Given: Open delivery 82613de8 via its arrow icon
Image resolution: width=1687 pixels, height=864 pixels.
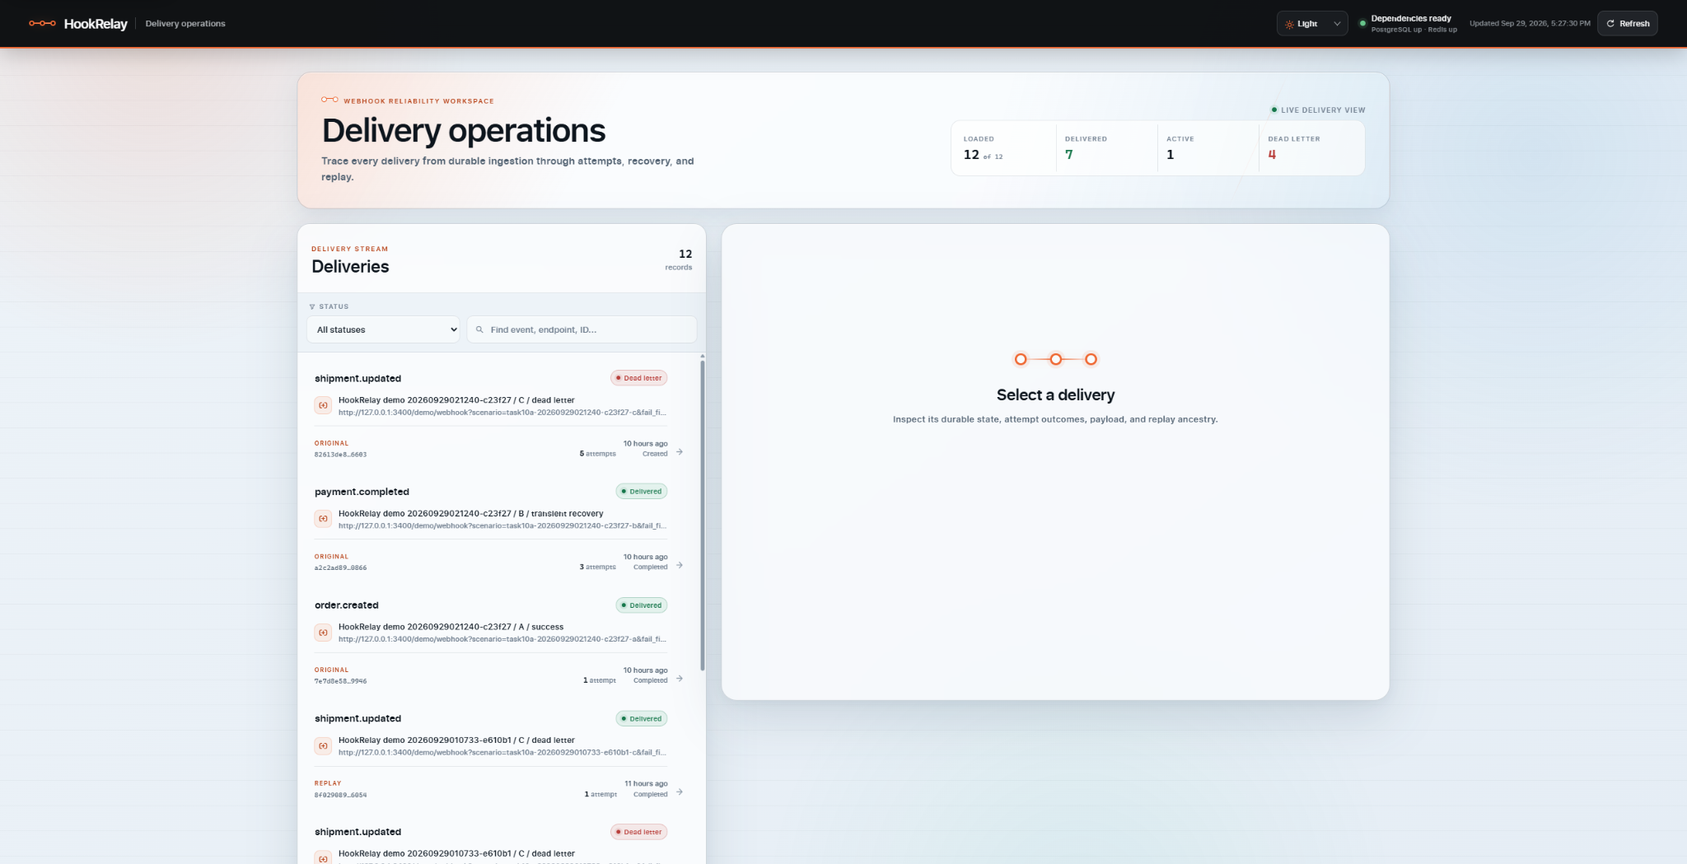Looking at the screenshot, I should point(680,452).
